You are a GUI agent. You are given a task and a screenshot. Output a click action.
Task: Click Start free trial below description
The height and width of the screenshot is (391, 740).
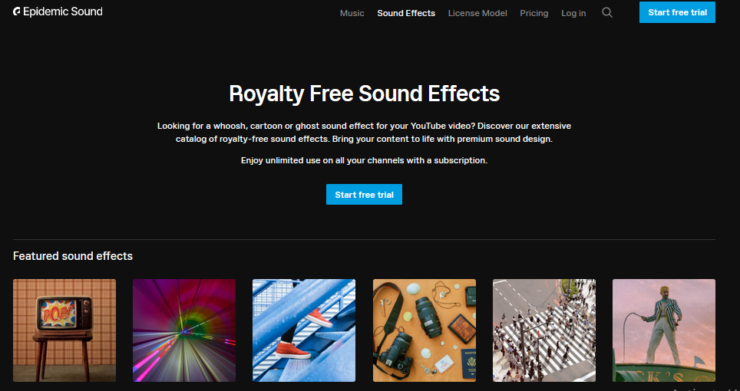point(364,195)
